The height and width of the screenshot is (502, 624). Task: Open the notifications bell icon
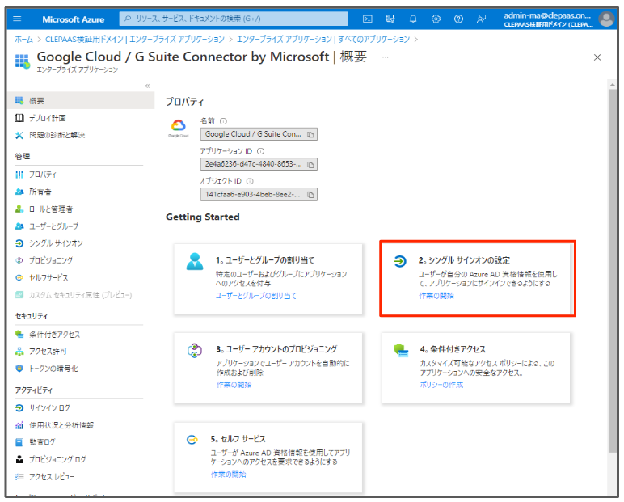click(x=413, y=19)
